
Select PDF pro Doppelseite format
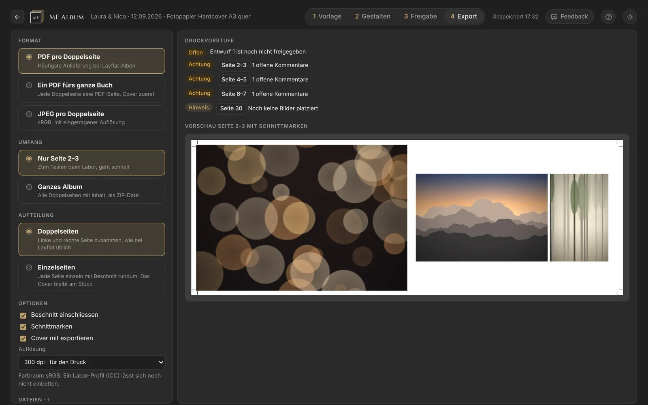(x=92, y=61)
